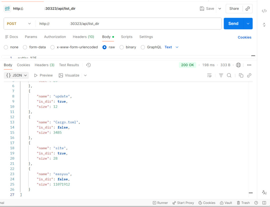270x207 pixels.
Task: Expand the JSON format dropdown
Action: click(16, 75)
